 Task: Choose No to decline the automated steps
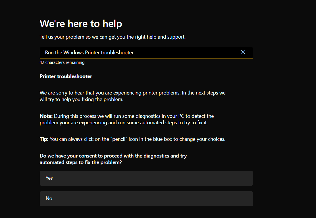(x=146, y=198)
